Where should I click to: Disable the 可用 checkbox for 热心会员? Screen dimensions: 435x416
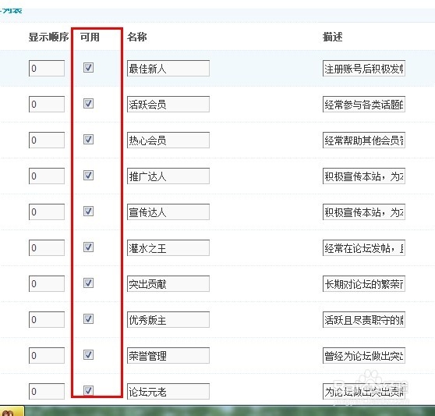(x=88, y=139)
